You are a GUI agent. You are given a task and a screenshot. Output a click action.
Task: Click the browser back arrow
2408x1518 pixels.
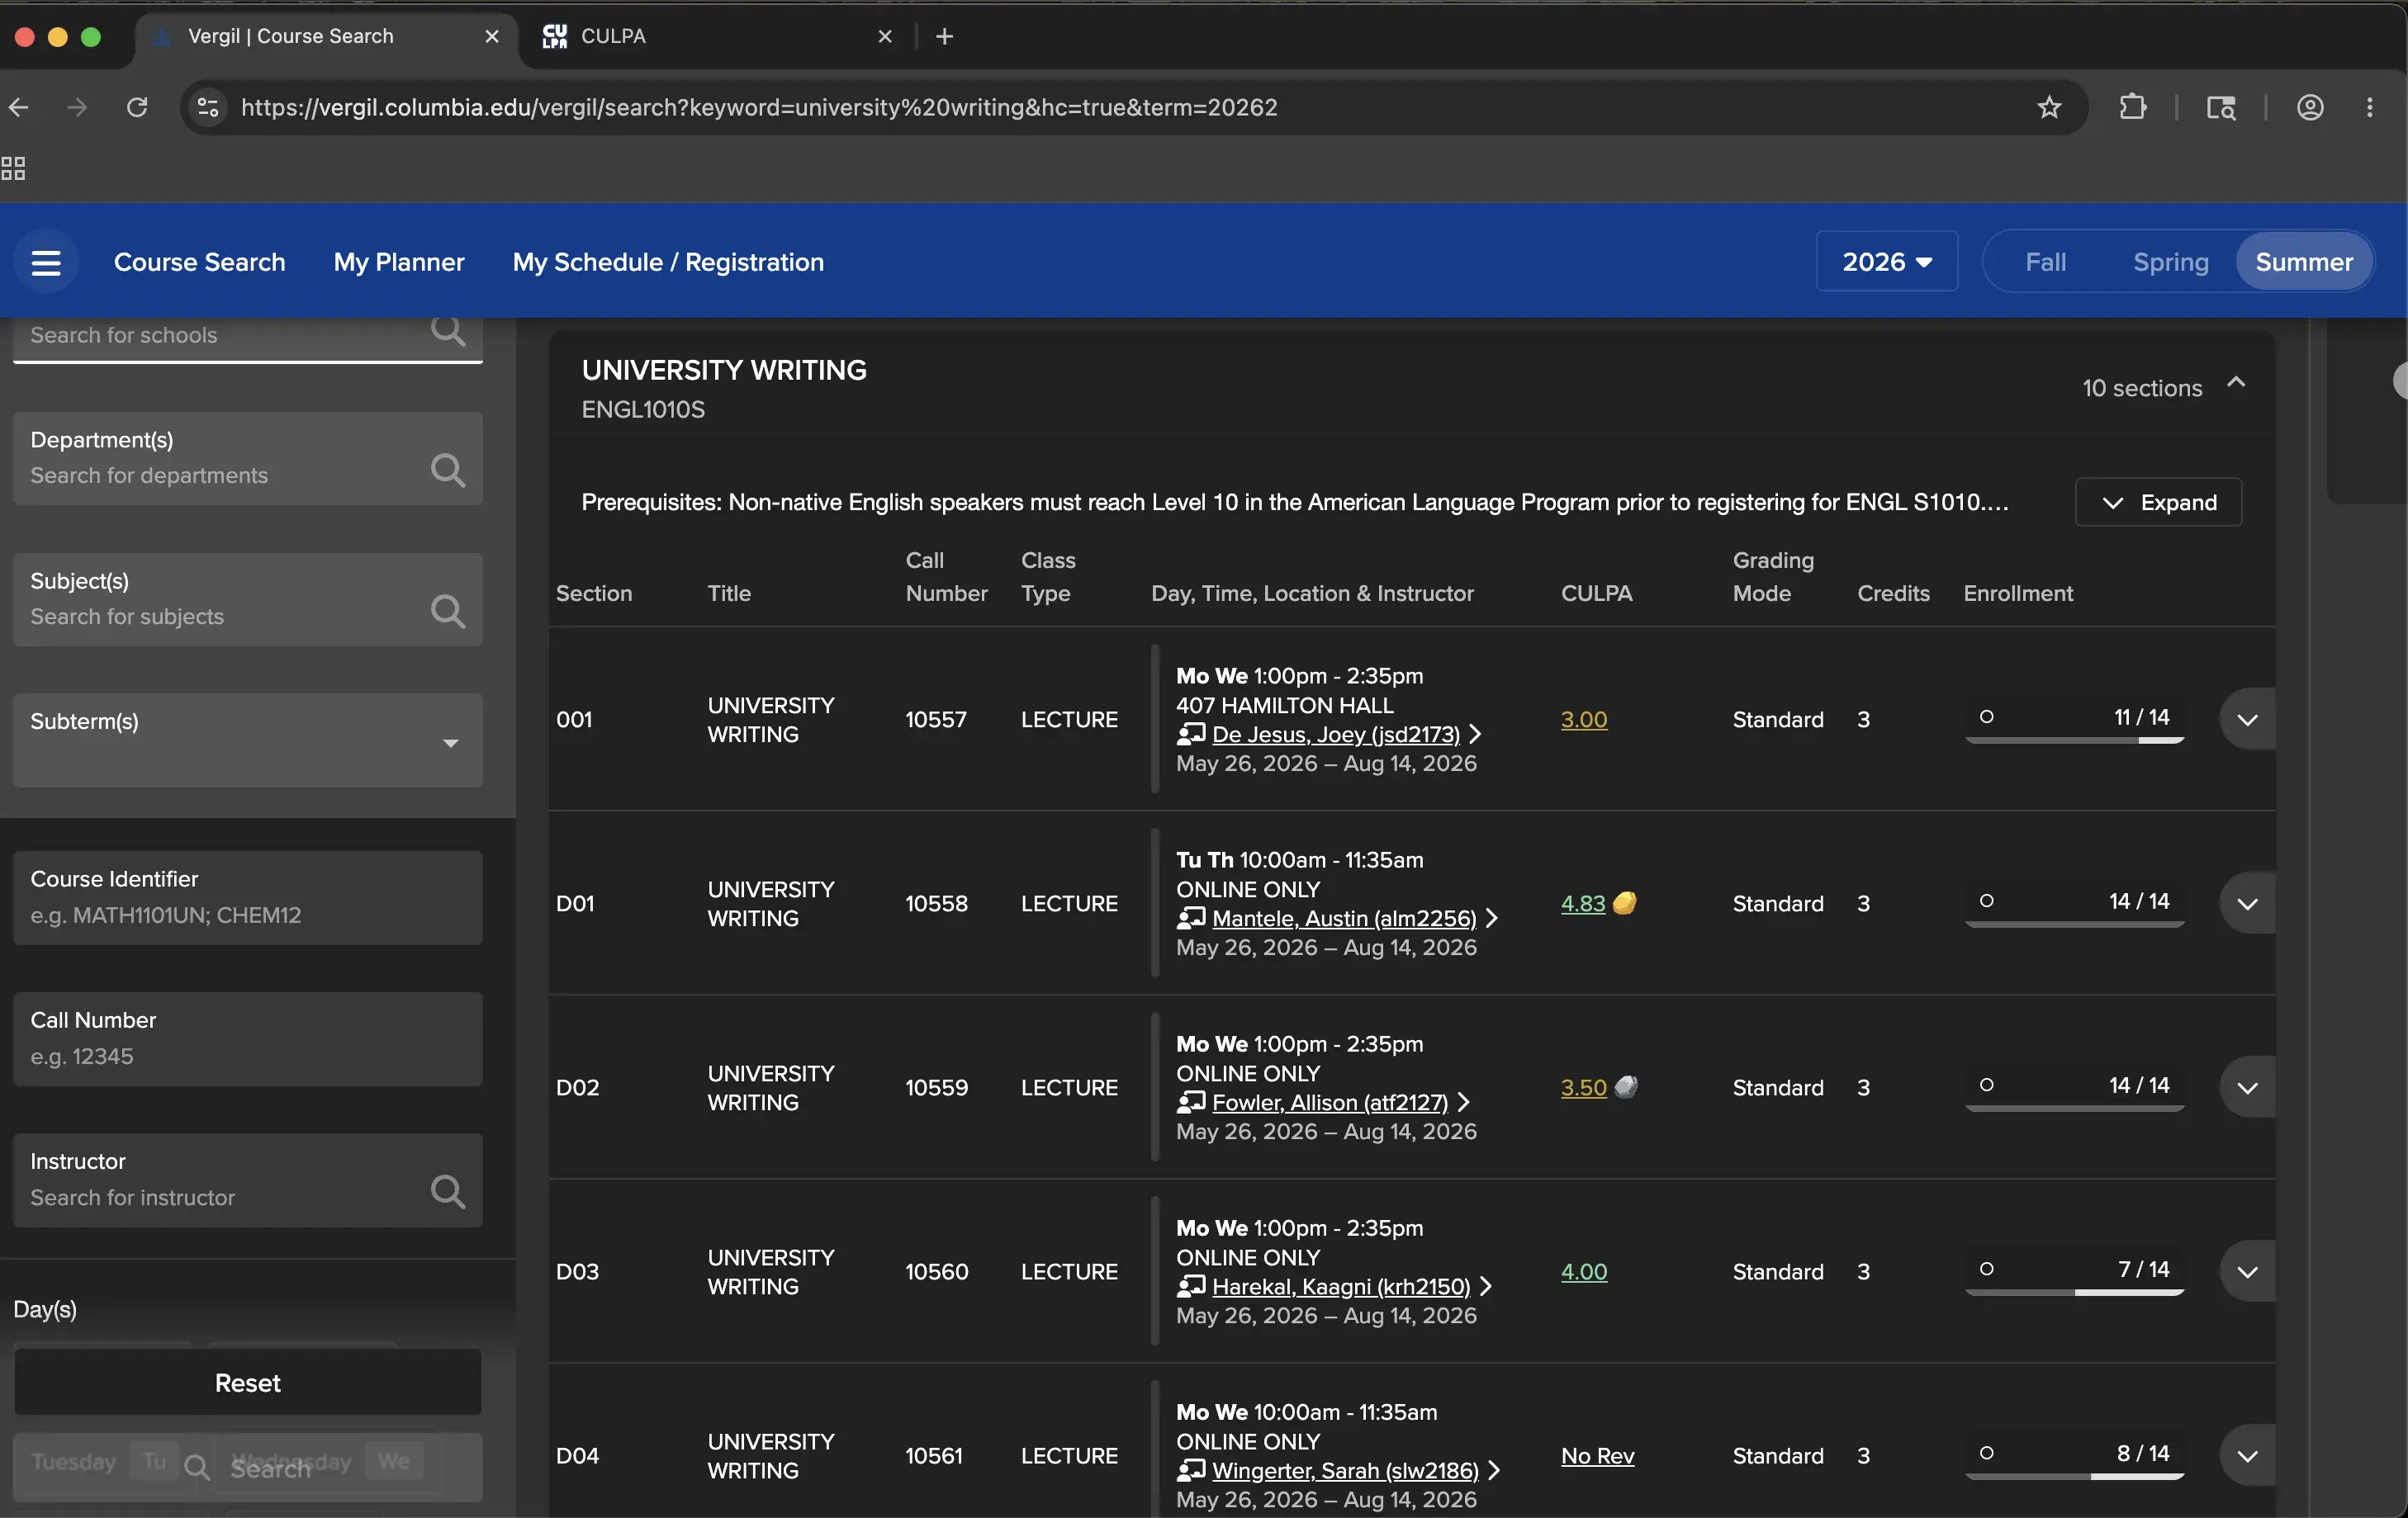point(18,107)
